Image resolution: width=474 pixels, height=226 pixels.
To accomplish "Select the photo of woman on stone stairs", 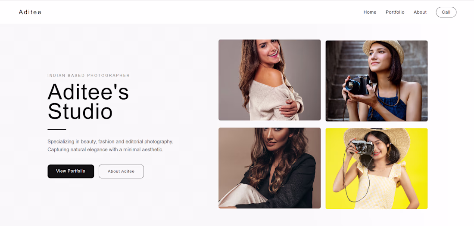I will click(x=376, y=81).
